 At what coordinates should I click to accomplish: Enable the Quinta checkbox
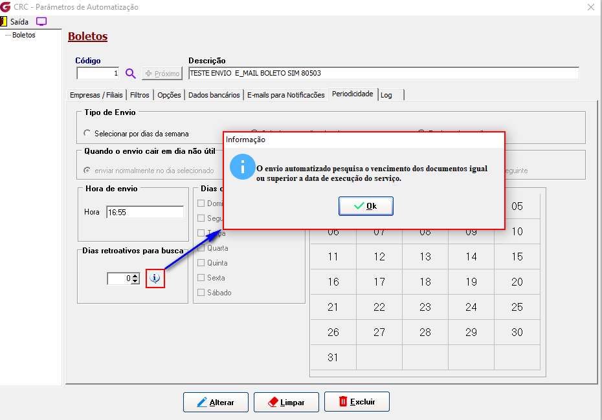(x=201, y=263)
